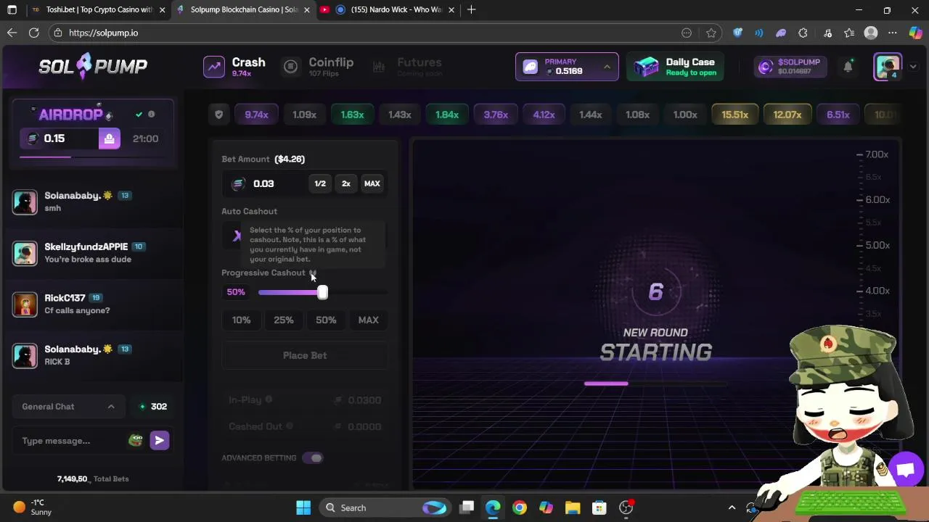Expand the profile menu chevron
929x522 pixels.
[913, 67]
